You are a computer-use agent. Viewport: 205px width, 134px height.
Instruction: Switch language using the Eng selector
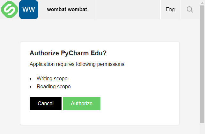tap(170, 10)
